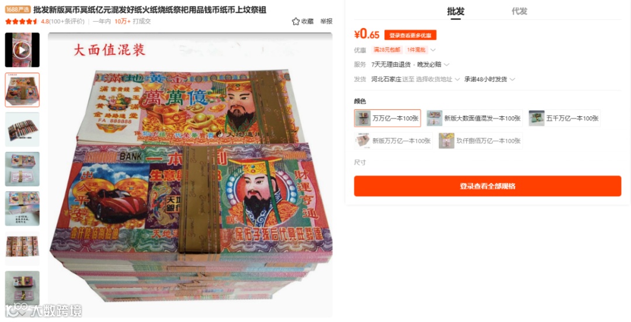Screen dimensions: 631x322
Task: View the third thumbnail of fanned banknotes
Action: tap(22, 130)
